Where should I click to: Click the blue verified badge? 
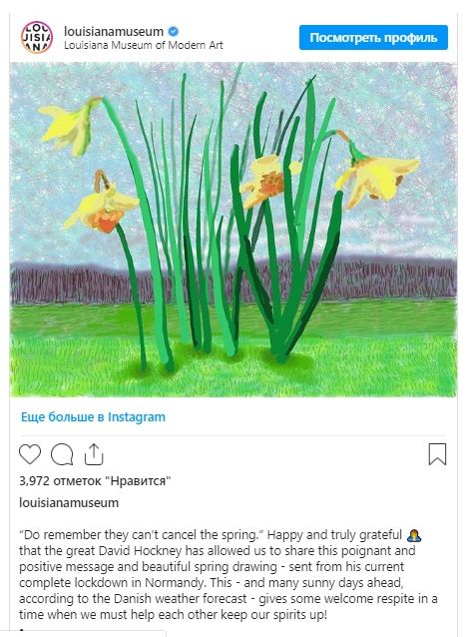pos(174,31)
